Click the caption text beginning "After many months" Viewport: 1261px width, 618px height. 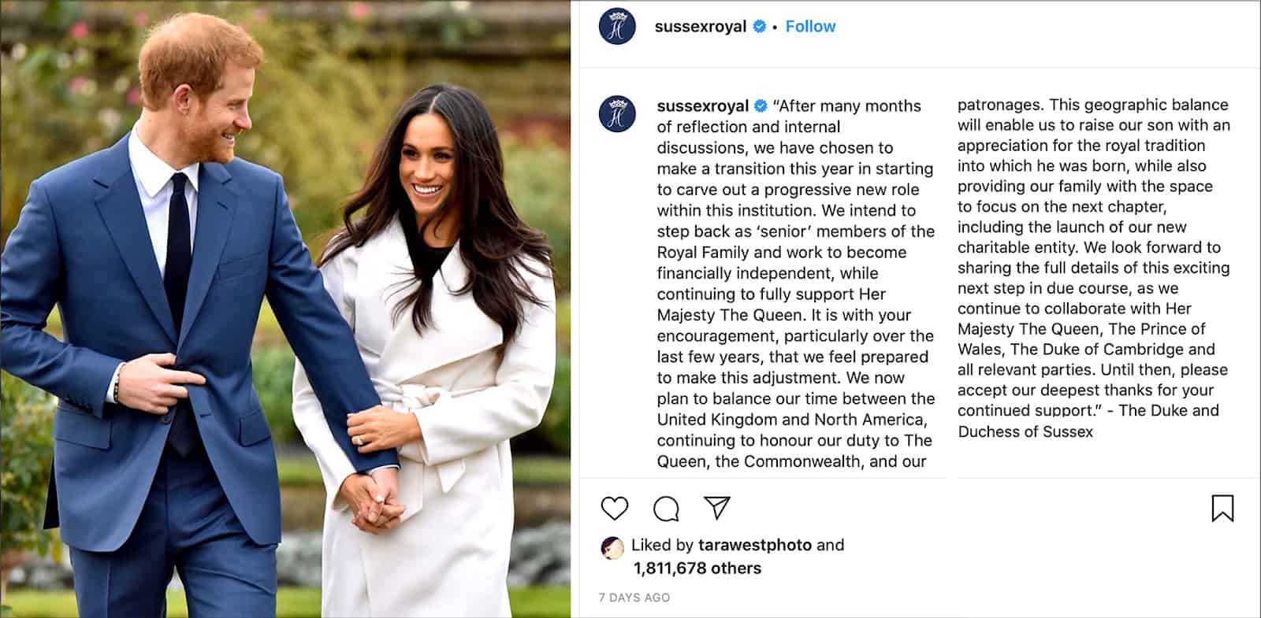(796, 283)
